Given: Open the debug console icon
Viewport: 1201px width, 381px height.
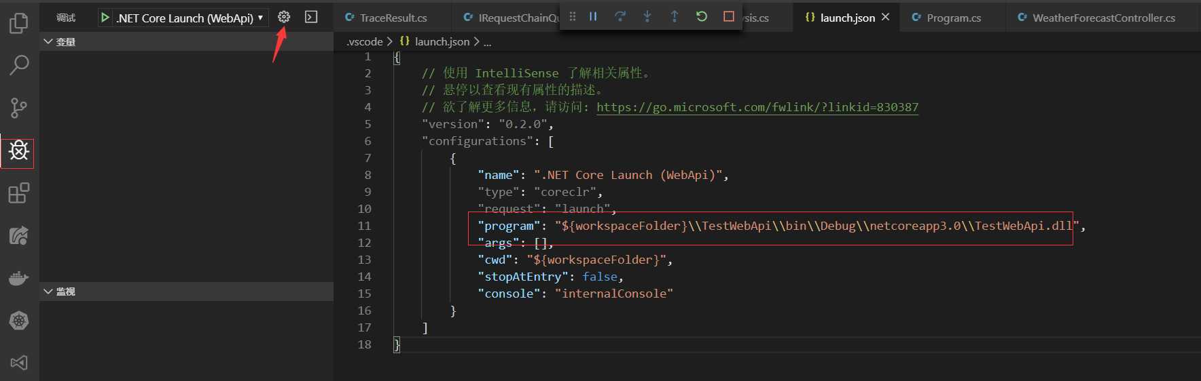Looking at the screenshot, I should click(311, 17).
